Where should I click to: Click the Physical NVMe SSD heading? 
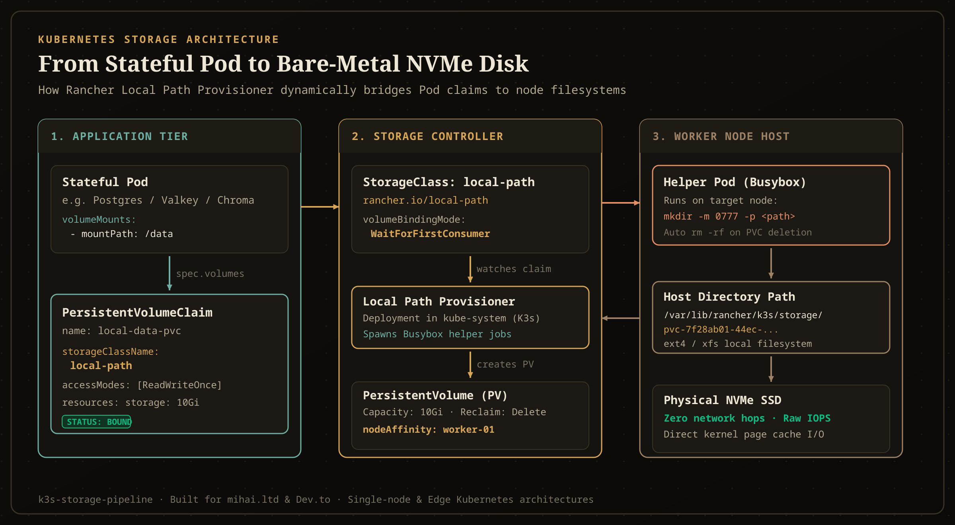pyautogui.click(x=723, y=400)
